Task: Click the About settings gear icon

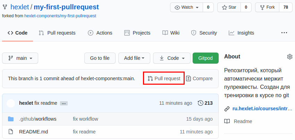Action: pyautogui.click(x=290, y=57)
